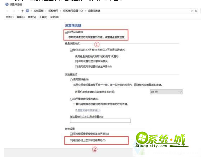The height and width of the screenshot is (157, 201).
Task: Click the back navigation arrow
Action: point(7,11)
